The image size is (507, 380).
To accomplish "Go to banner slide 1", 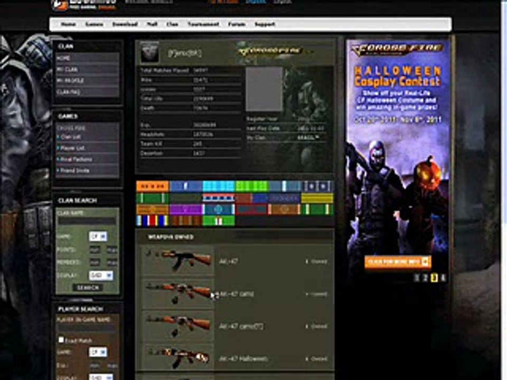I will (x=417, y=278).
